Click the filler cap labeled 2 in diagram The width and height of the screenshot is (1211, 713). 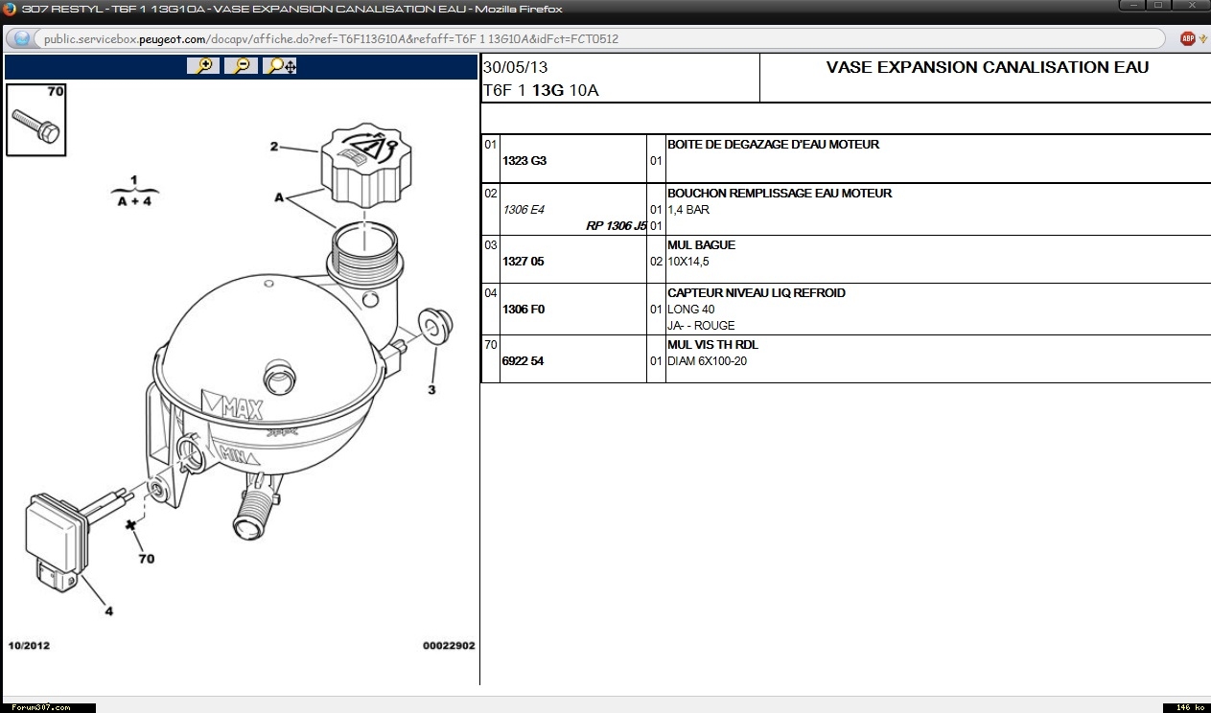(x=367, y=164)
